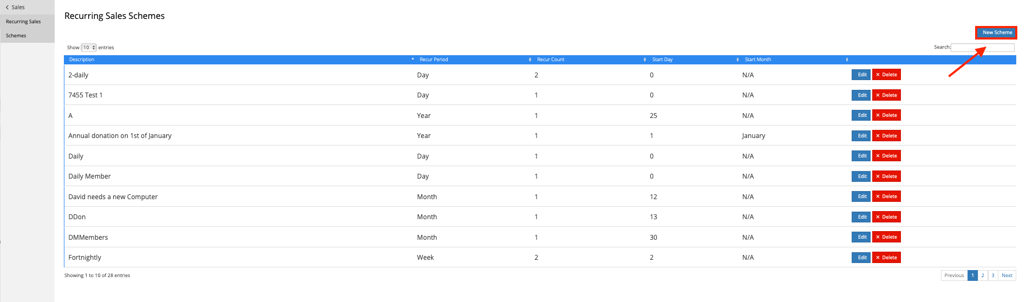The image size is (1026, 302).
Task: Delete Annual donation on 1st of January
Action: (886, 136)
